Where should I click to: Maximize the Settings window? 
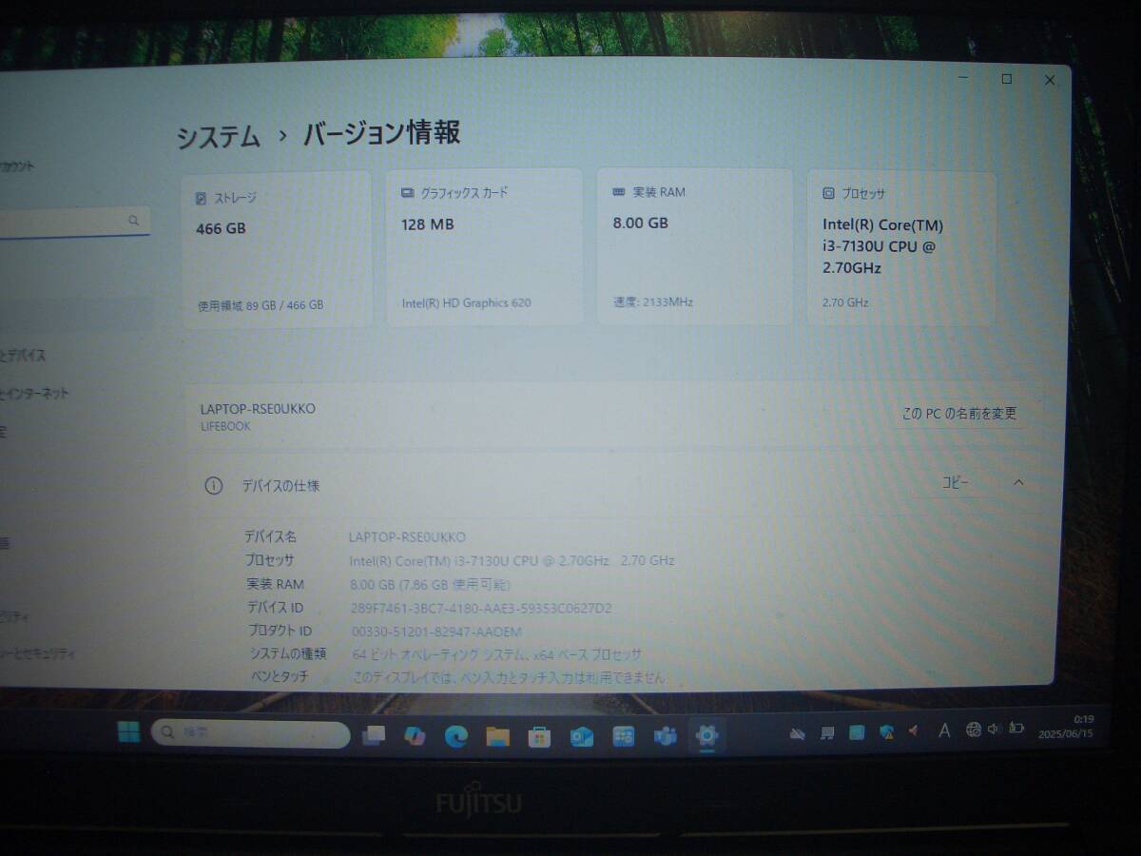[x=1006, y=79]
